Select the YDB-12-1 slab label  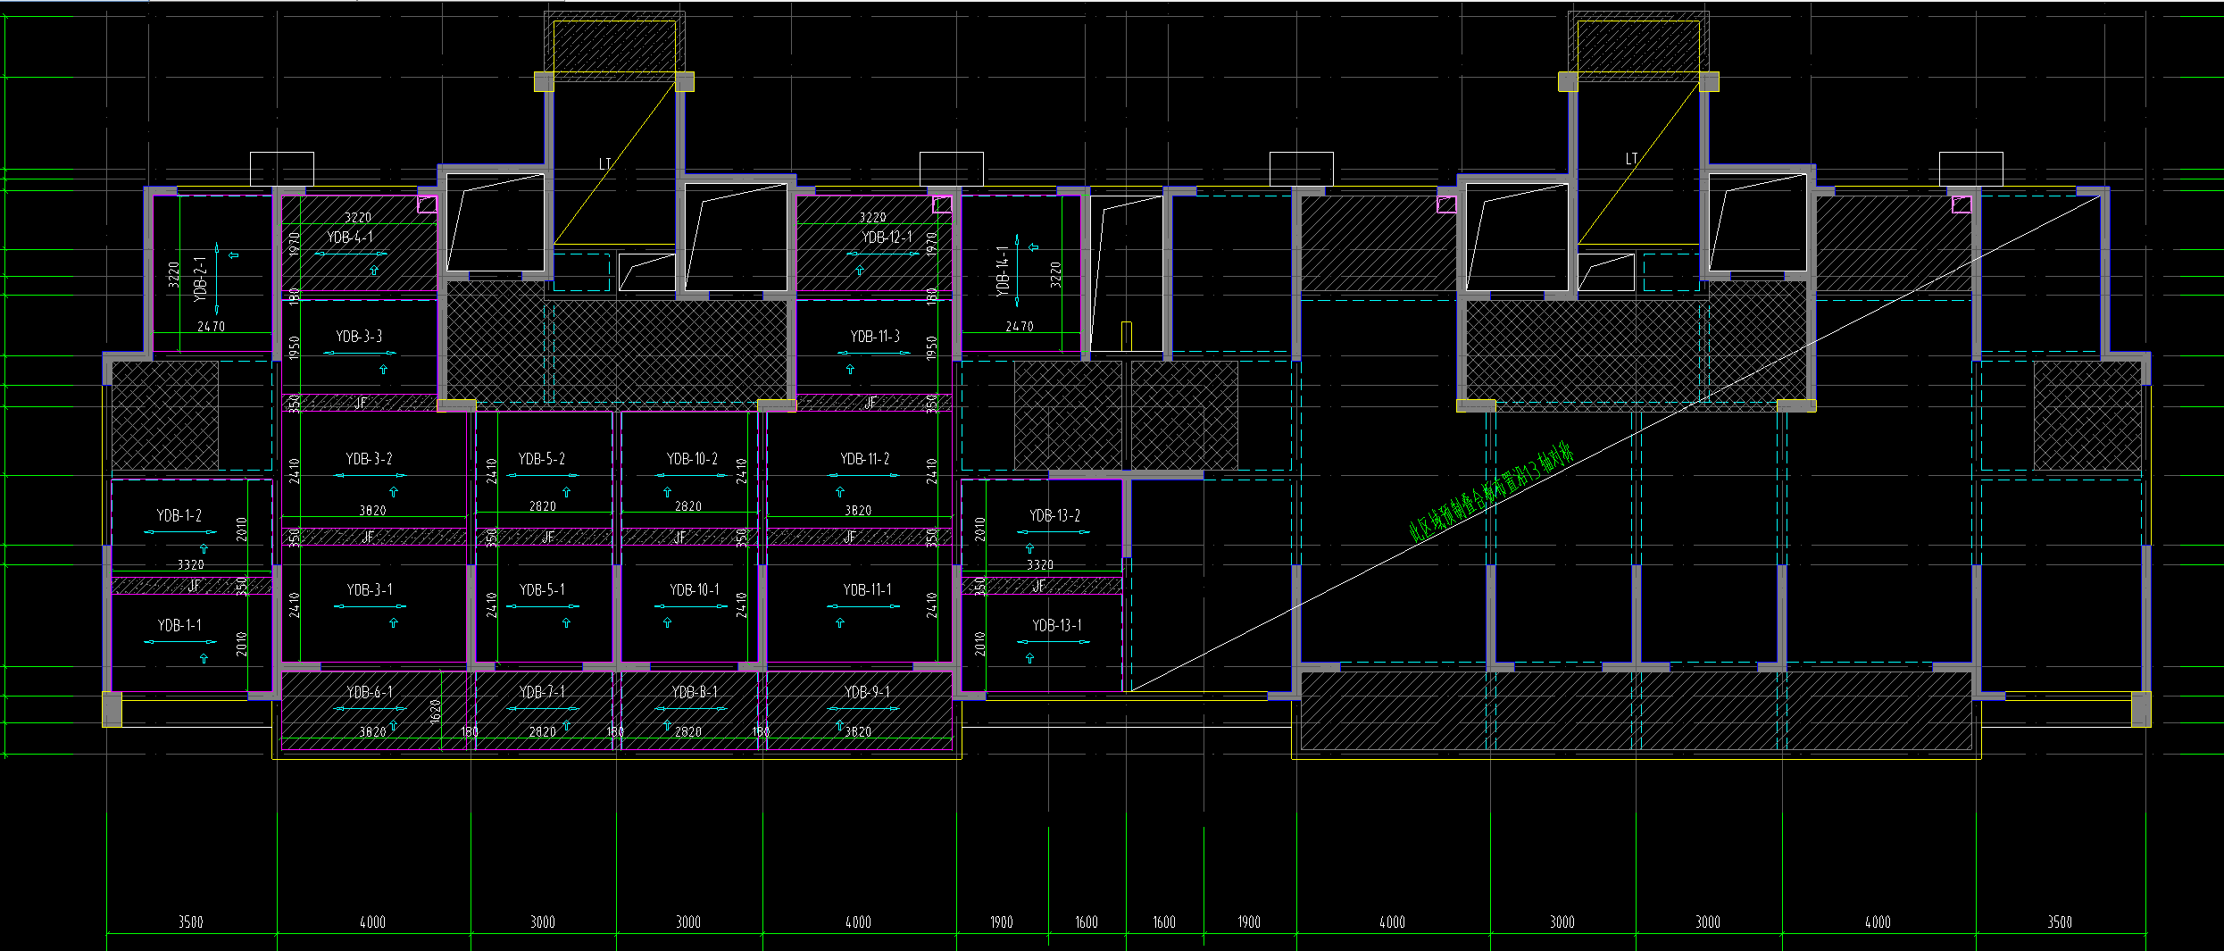coord(887,238)
